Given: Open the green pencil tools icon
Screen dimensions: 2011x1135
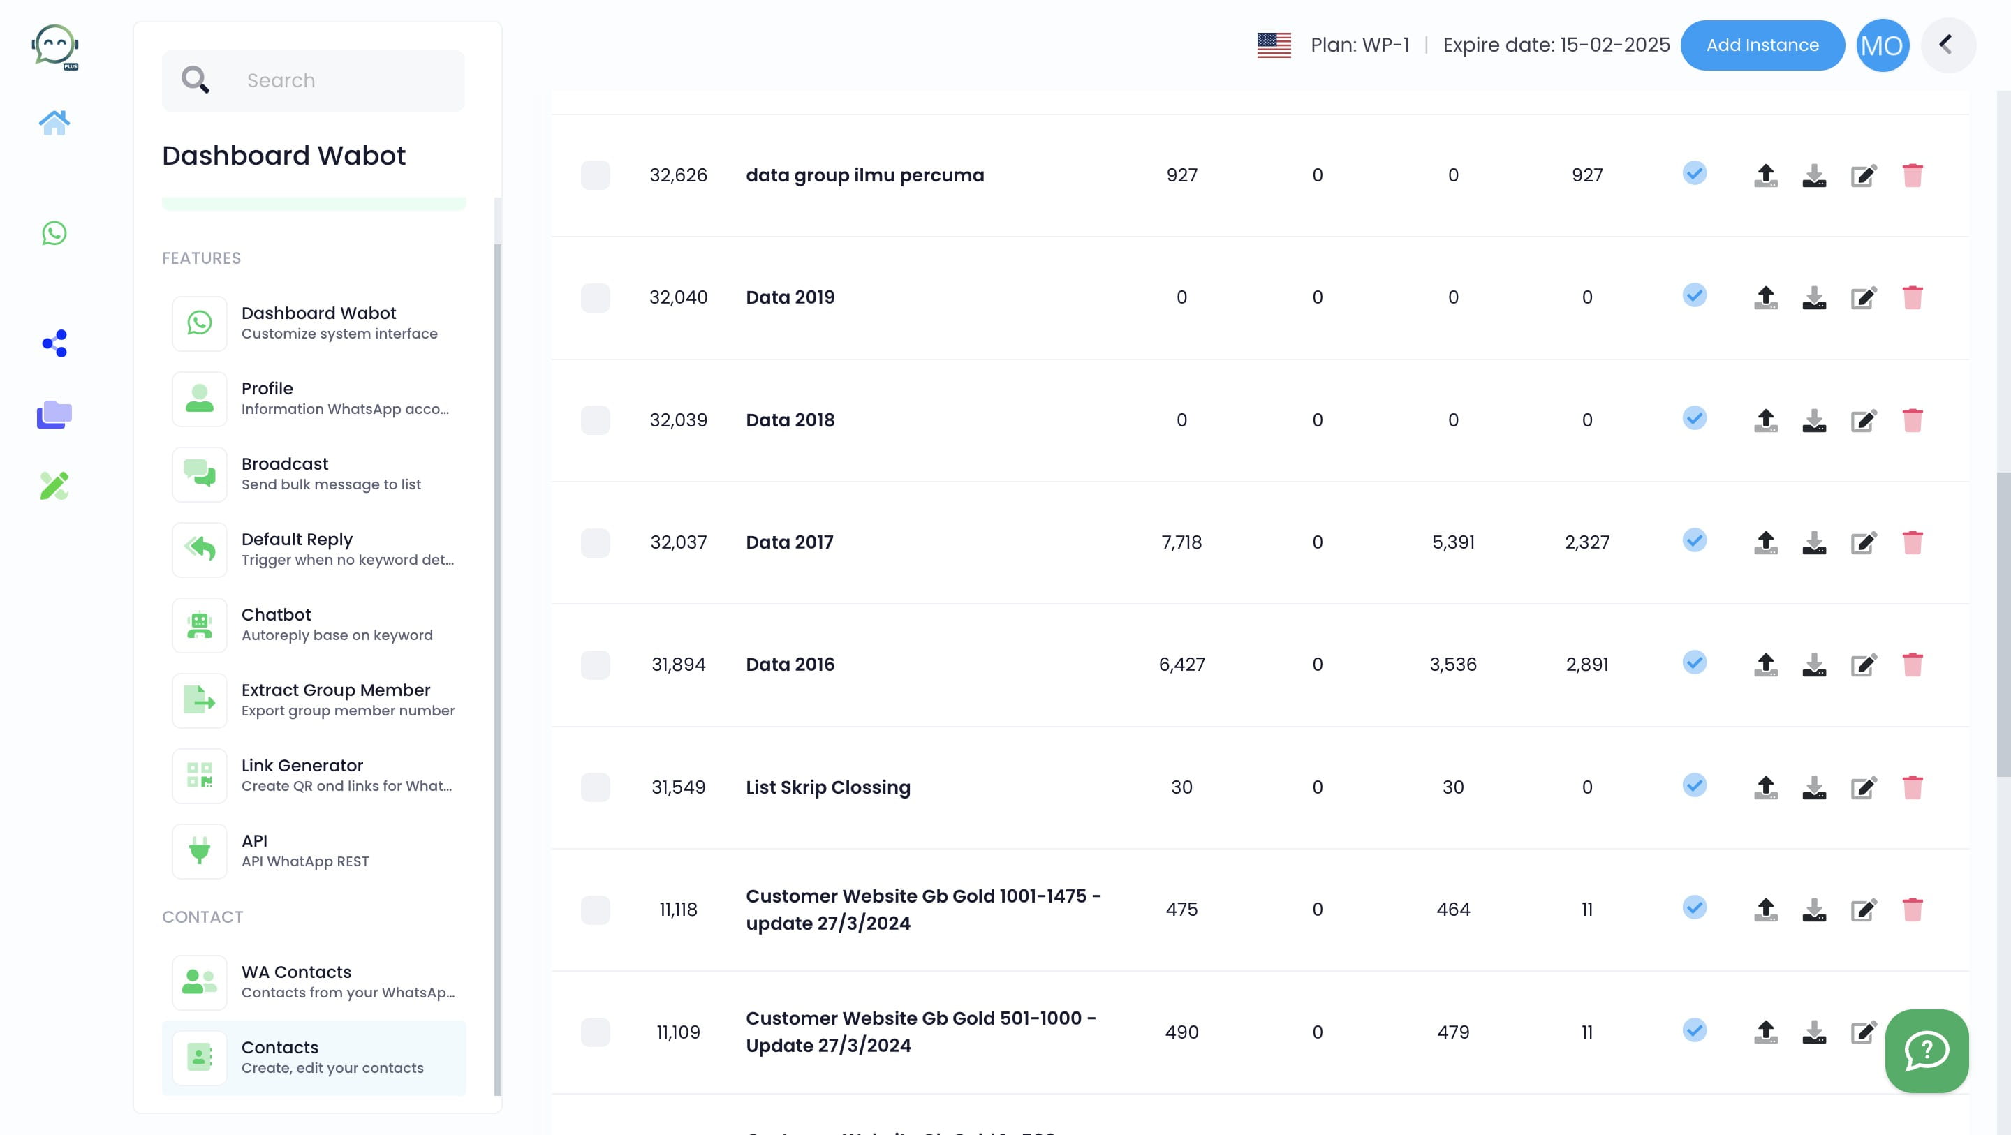Looking at the screenshot, I should click(54, 486).
